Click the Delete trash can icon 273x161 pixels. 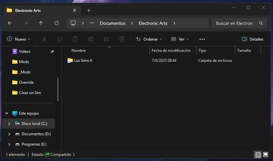click(x=122, y=39)
